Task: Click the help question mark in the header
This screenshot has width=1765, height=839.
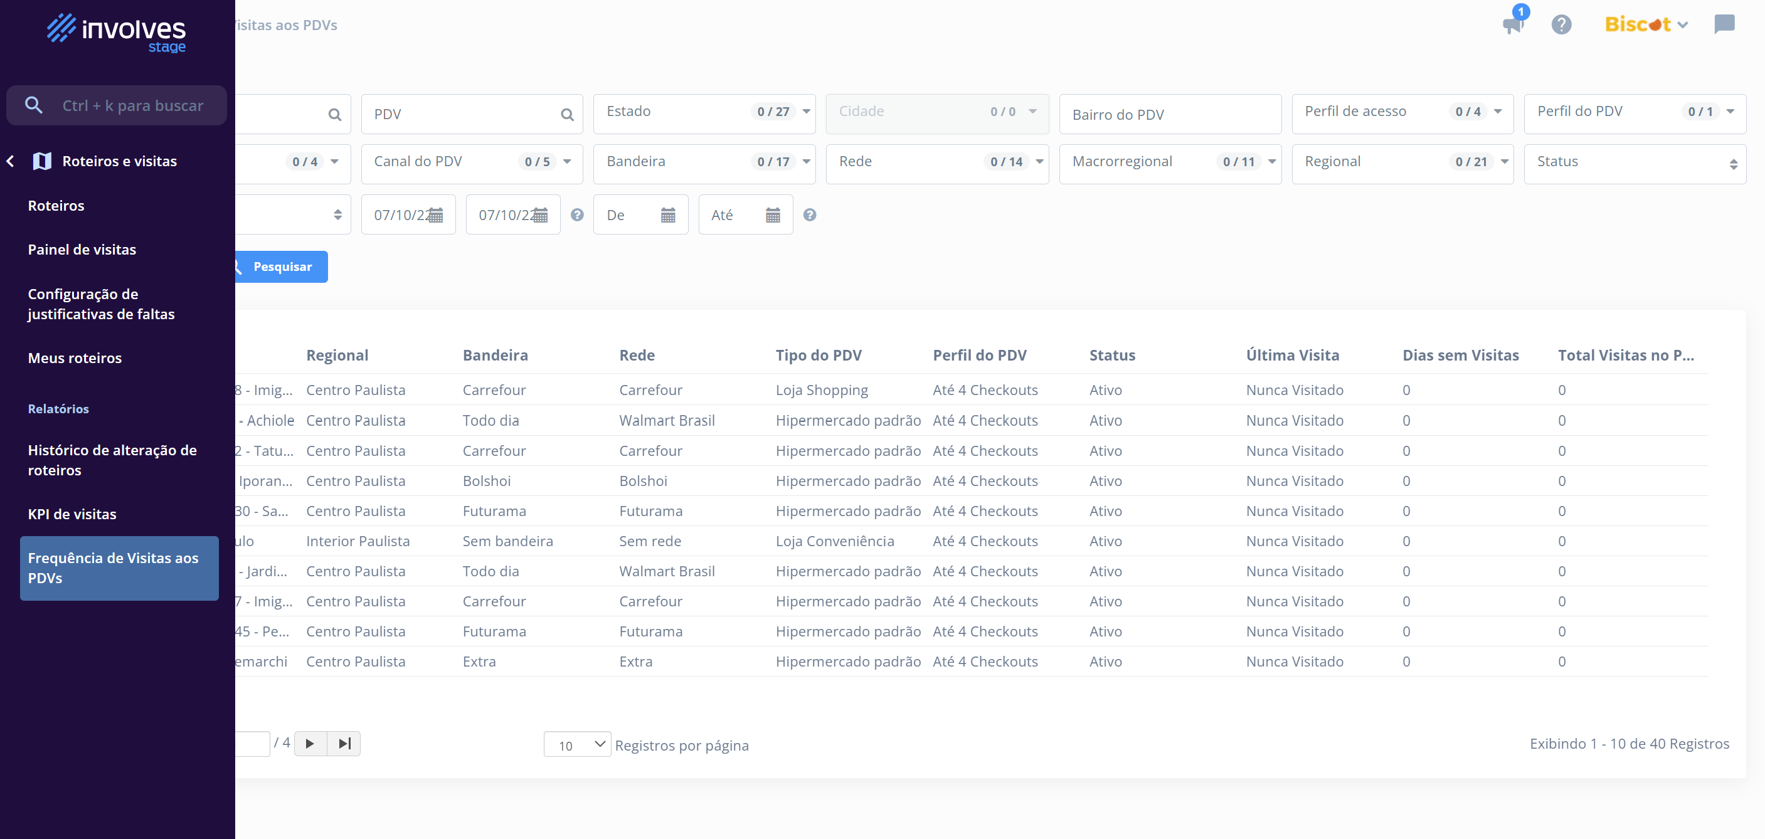Action: (1562, 24)
